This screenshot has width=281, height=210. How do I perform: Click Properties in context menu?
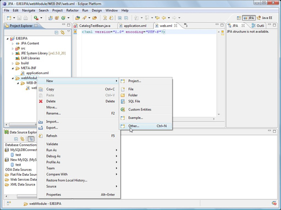79,195
